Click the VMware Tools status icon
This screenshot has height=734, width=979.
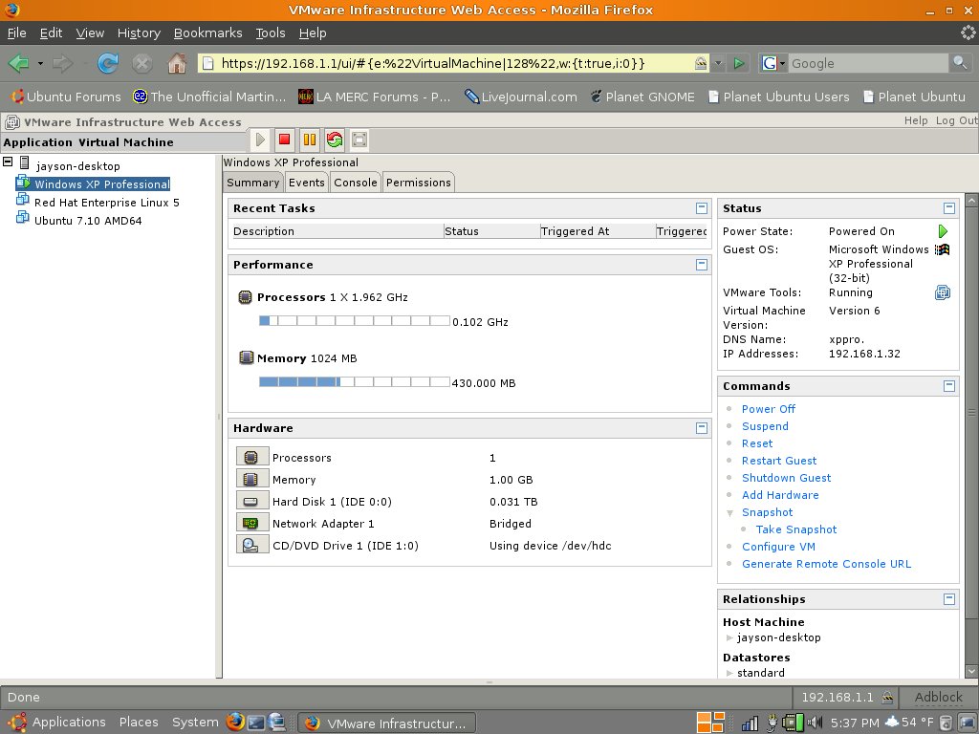942,292
